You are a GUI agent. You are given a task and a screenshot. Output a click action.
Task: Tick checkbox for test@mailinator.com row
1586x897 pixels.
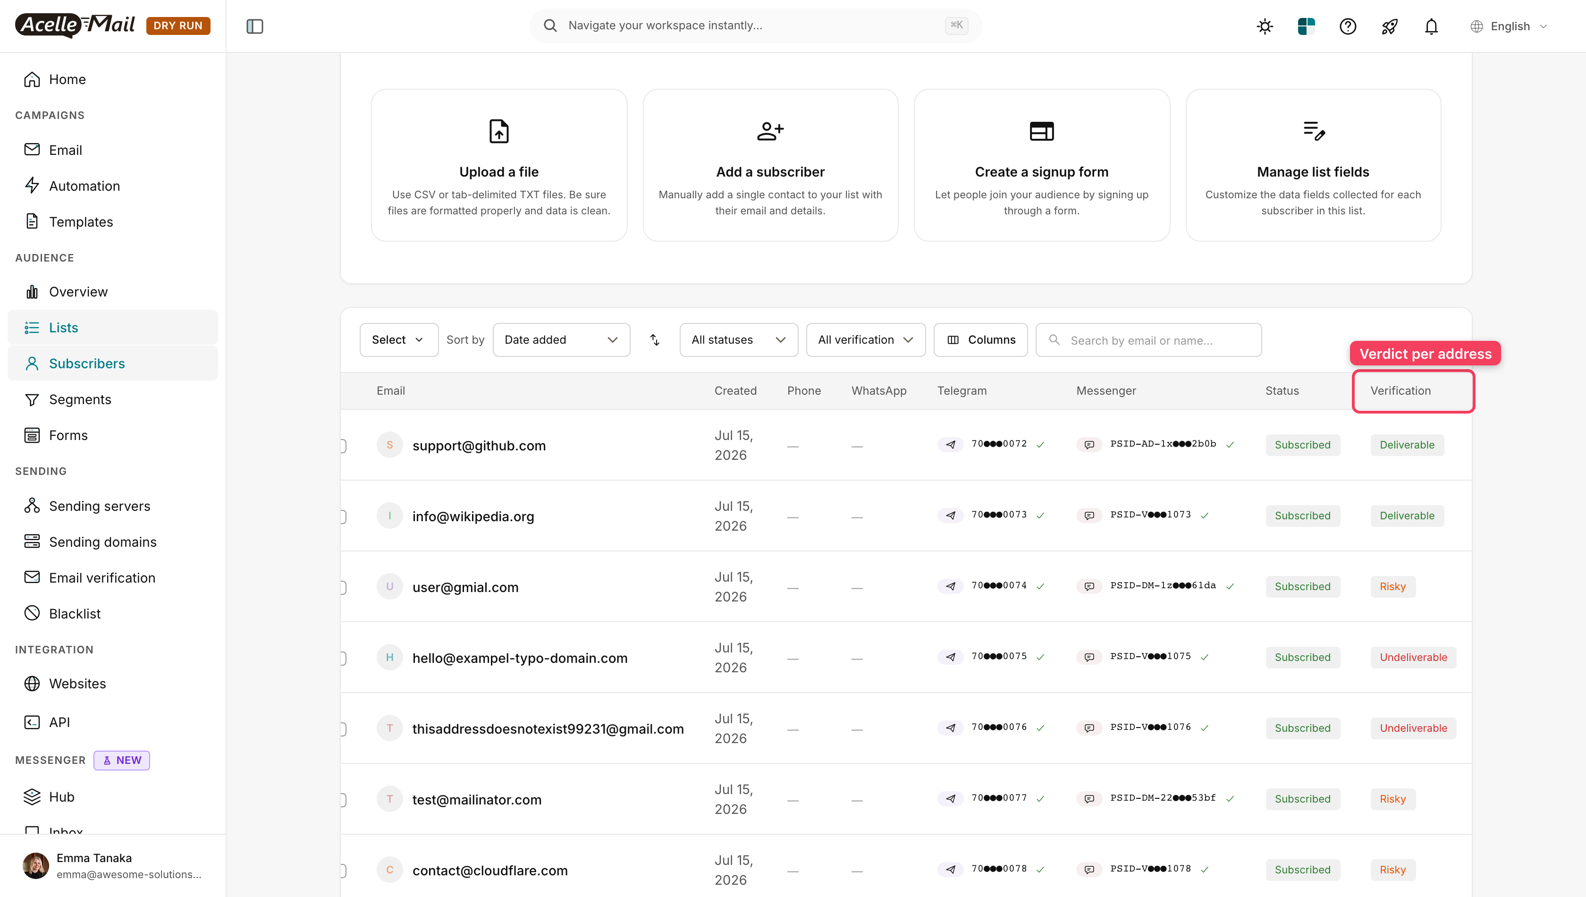pyautogui.click(x=343, y=800)
